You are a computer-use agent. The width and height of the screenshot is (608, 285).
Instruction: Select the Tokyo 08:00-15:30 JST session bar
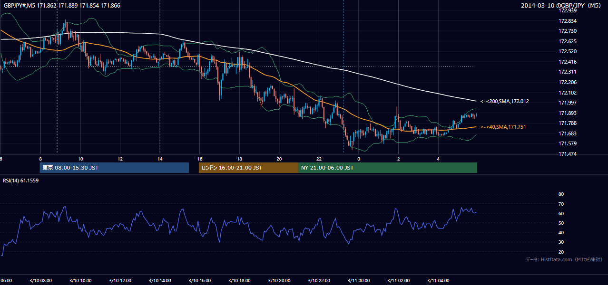pyautogui.click(x=114, y=168)
